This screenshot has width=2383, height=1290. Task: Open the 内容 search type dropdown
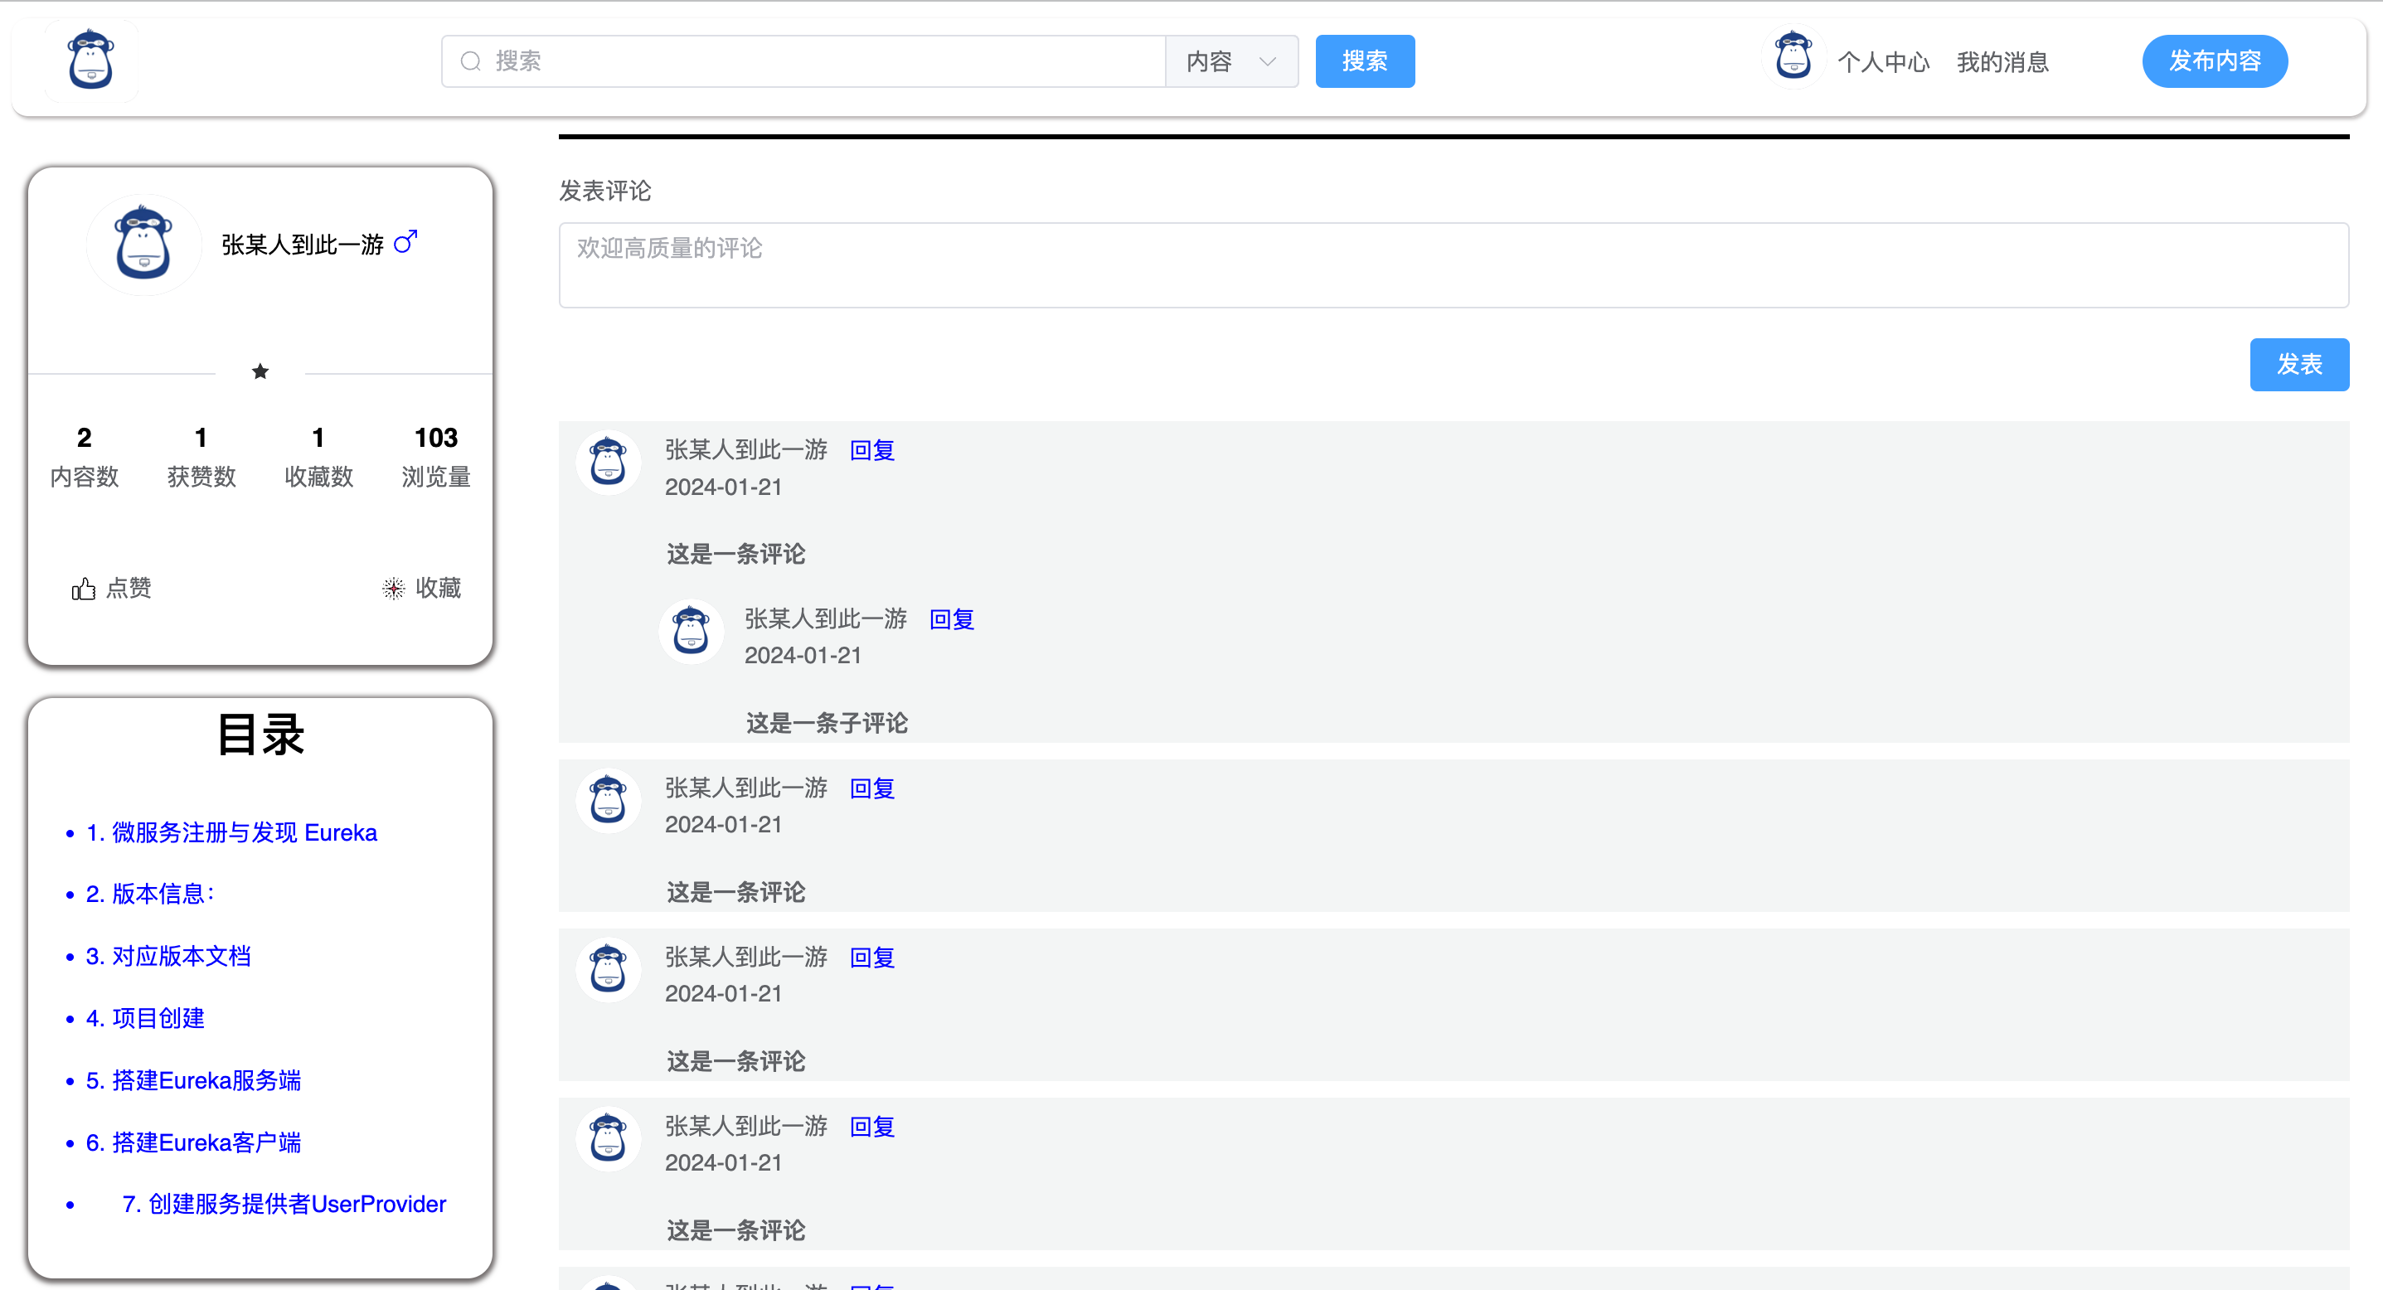[x=1230, y=61]
